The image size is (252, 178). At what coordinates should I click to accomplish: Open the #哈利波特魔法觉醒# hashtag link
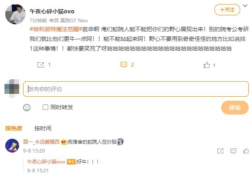[56, 29]
